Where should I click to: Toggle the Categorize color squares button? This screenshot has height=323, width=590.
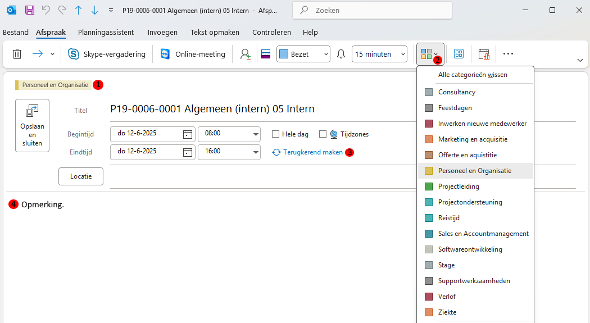click(x=430, y=54)
